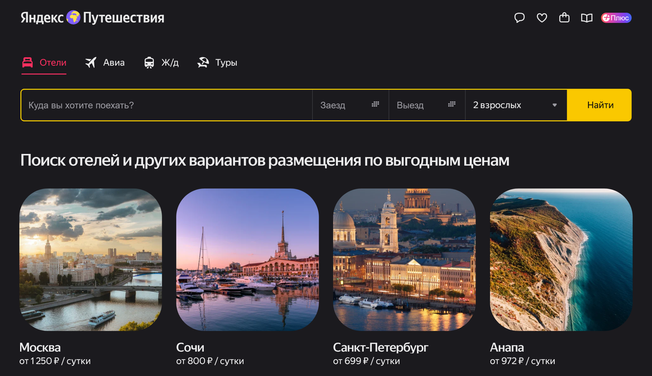Go to Путешествия home link
The image size is (652, 376).
click(x=123, y=18)
